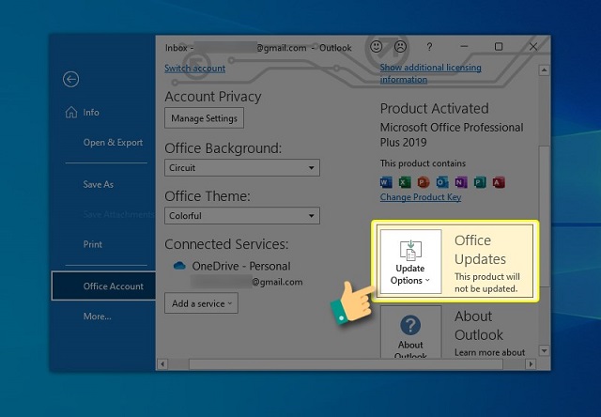Click the Product Activated heading

434,108
